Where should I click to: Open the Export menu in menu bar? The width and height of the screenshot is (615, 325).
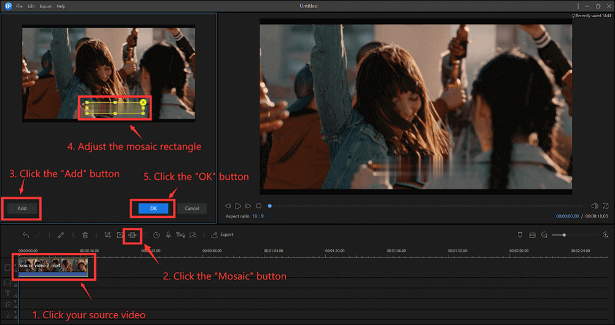[x=46, y=6]
